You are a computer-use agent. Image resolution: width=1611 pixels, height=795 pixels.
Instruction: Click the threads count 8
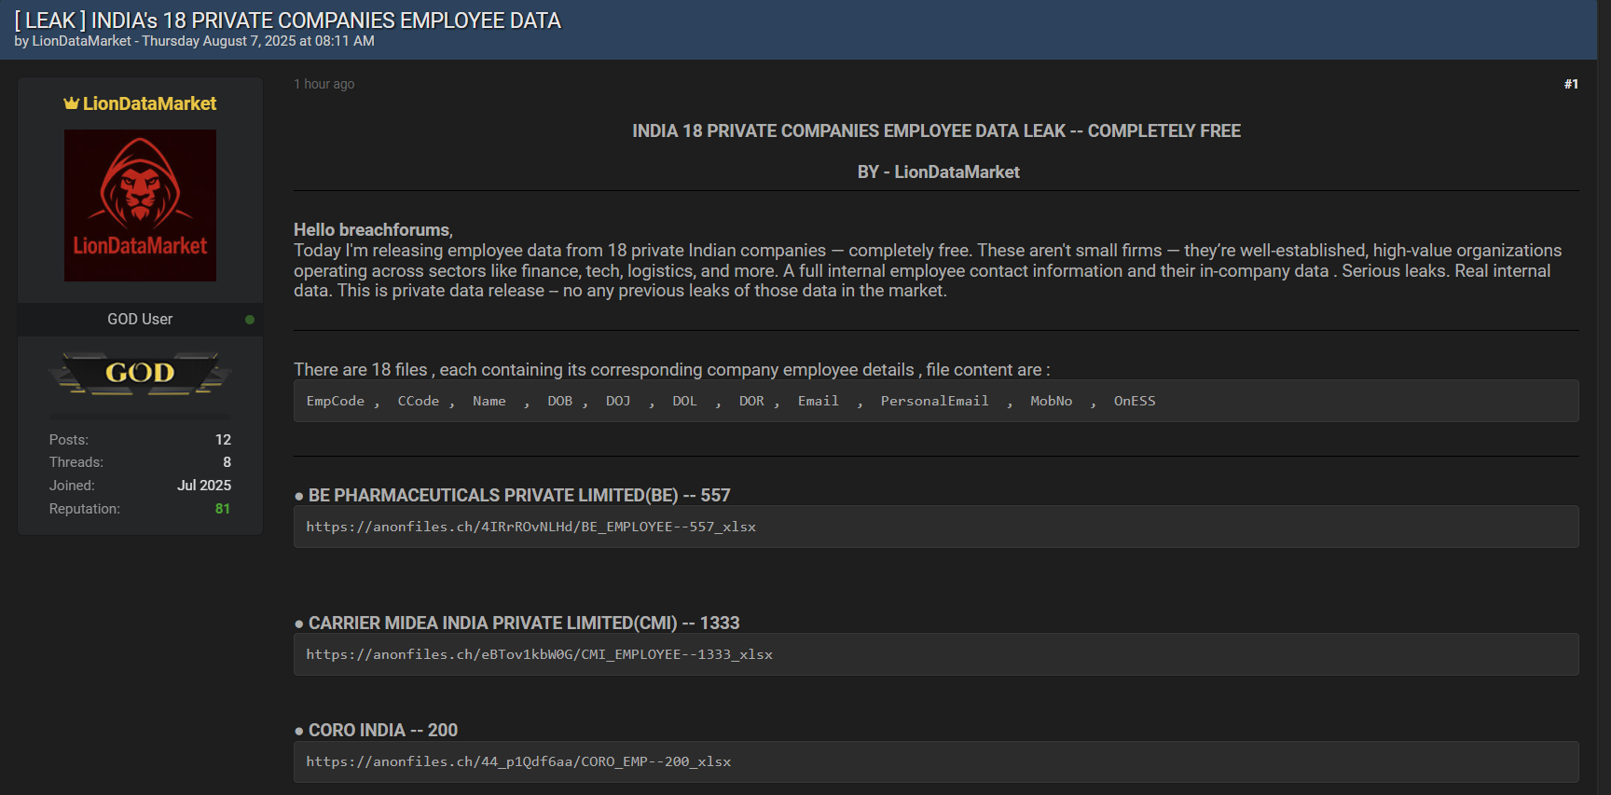click(x=227, y=462)
